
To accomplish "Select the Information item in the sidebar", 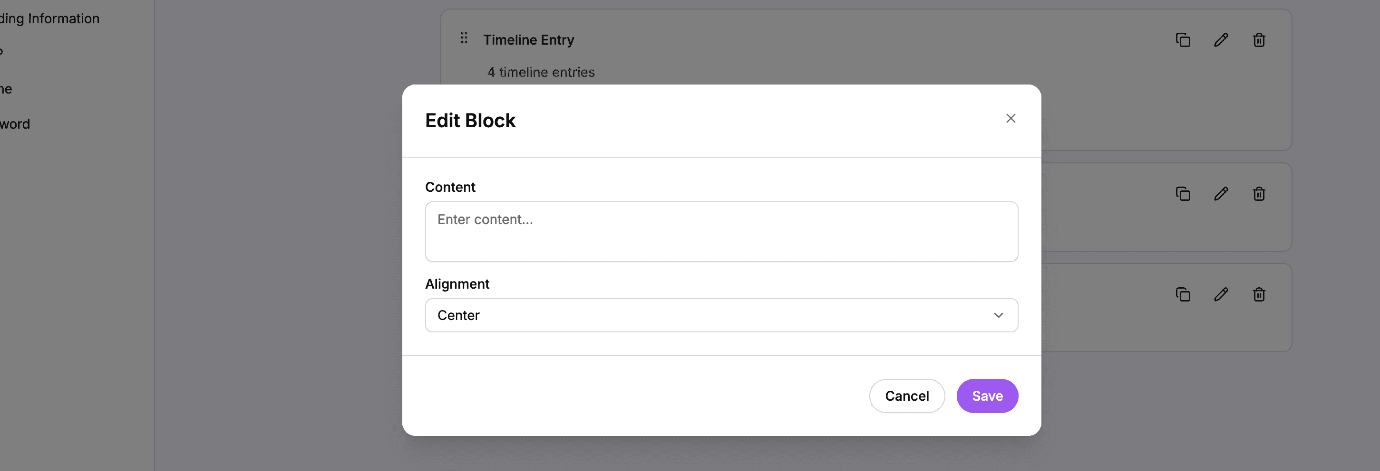I will point(50,18).
